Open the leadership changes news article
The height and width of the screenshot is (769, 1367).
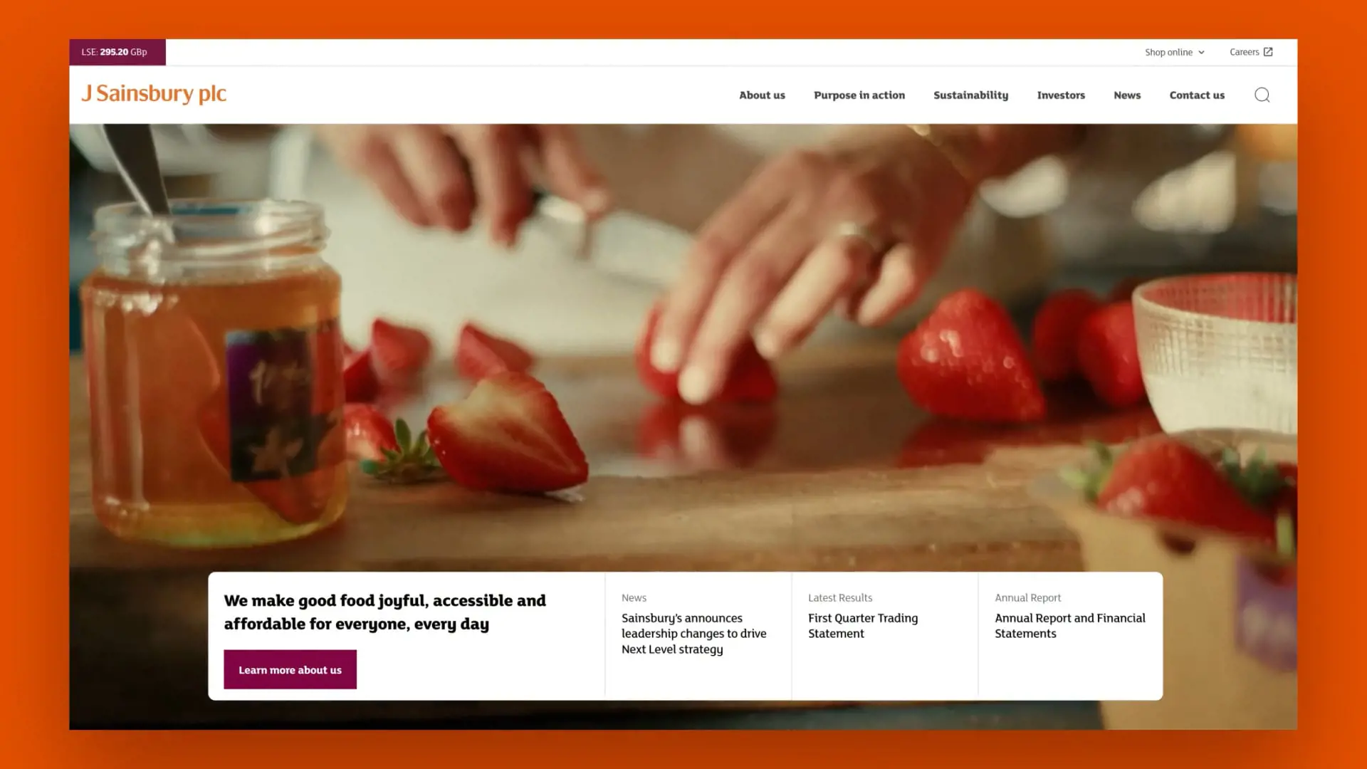coord(693,634)
